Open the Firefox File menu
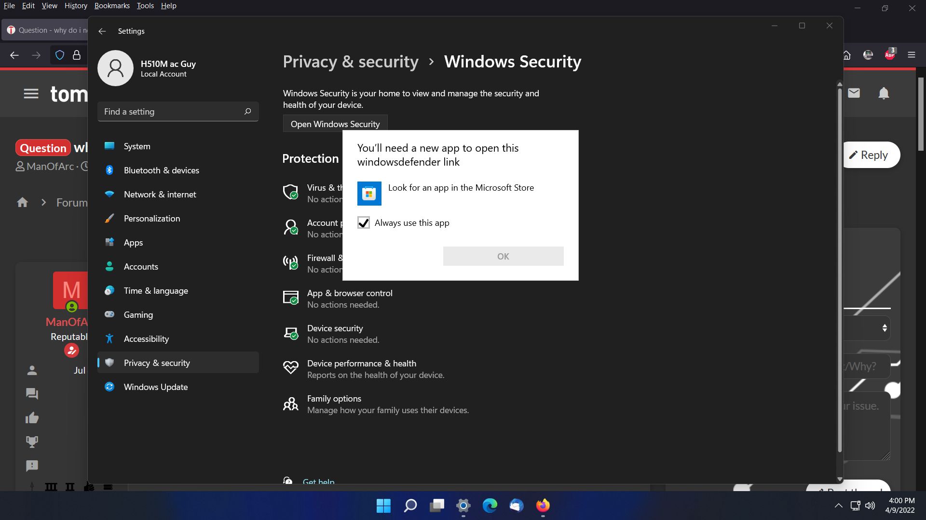 click(x=9, y=6)
